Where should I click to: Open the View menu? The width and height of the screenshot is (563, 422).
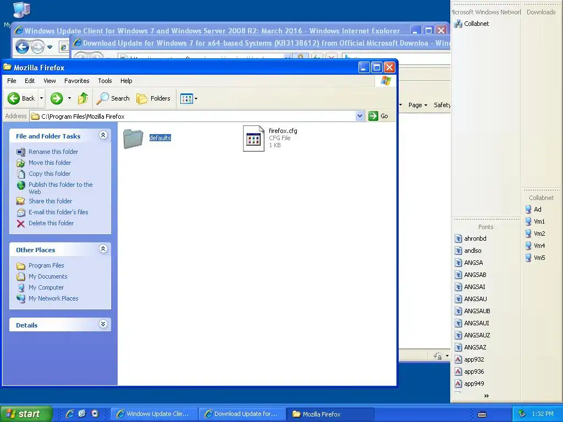49,81
